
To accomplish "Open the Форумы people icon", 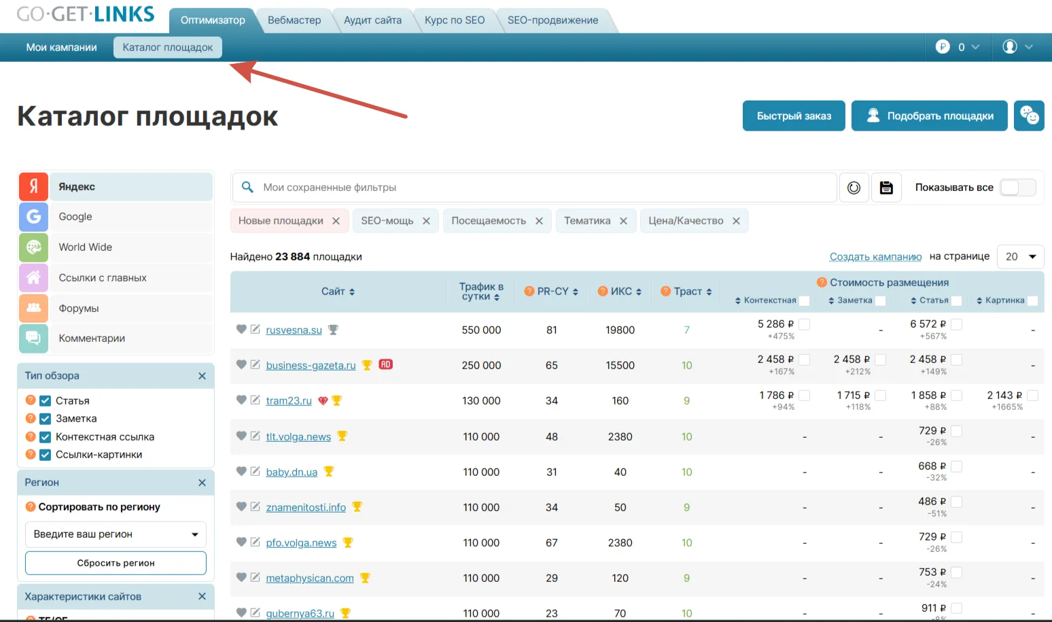I will (33, 308).
